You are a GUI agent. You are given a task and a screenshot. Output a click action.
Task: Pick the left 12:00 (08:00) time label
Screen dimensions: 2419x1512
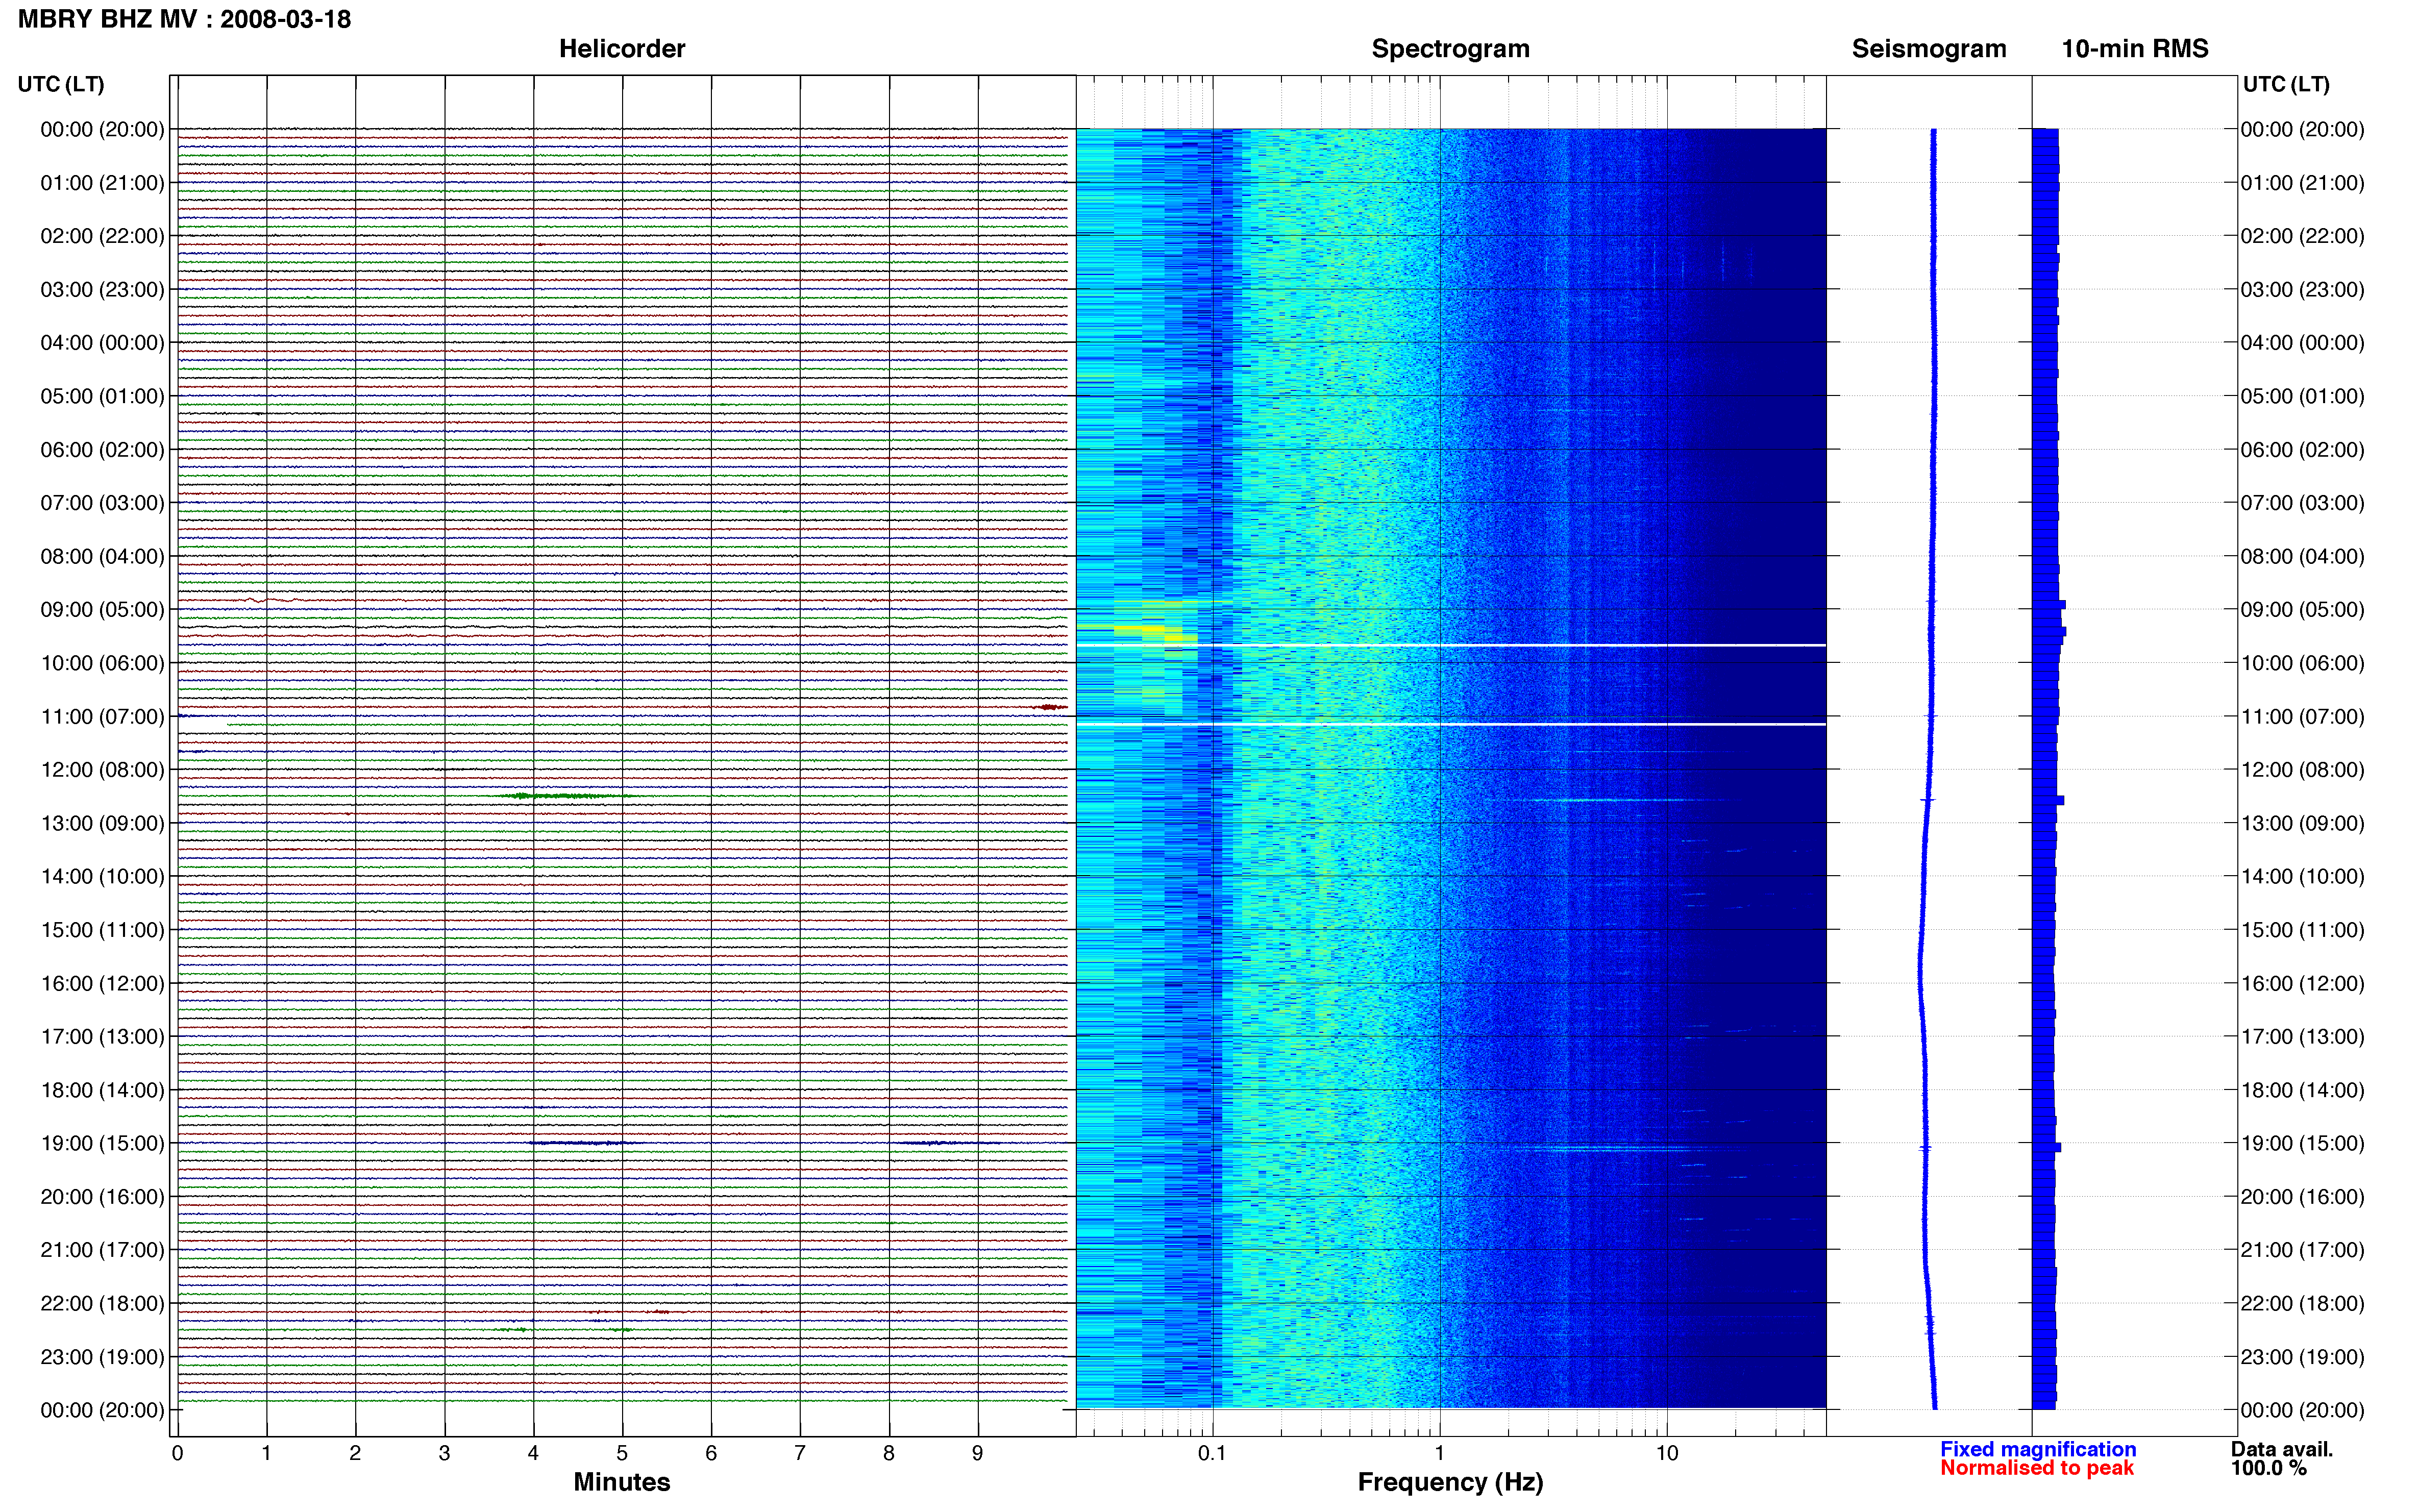pyautogui.click(x=102, y=770)
